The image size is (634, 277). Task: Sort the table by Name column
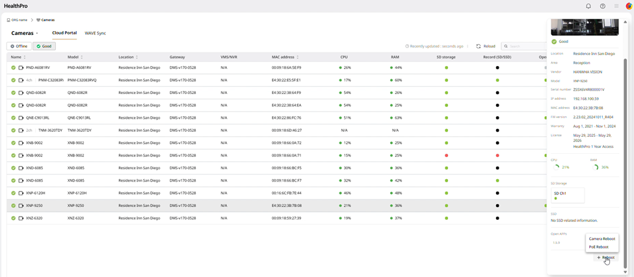(x=25, y=57)
